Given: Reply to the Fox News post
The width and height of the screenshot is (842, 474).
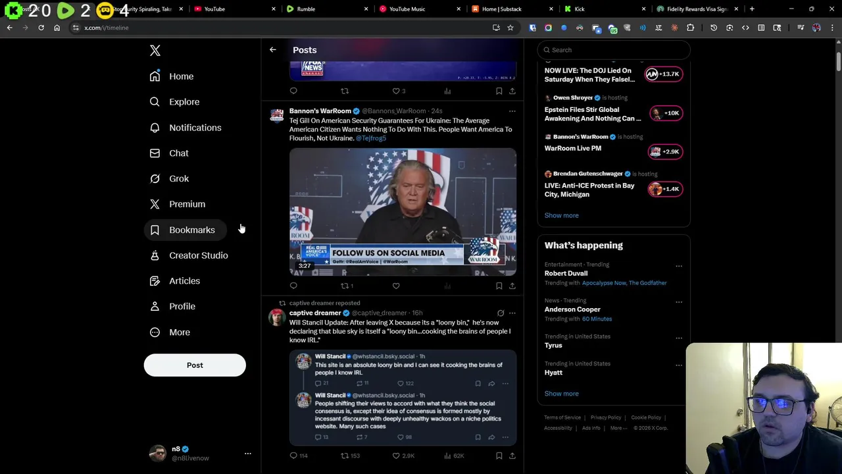Looking at the screenshot, I should [x=293, y=91].
